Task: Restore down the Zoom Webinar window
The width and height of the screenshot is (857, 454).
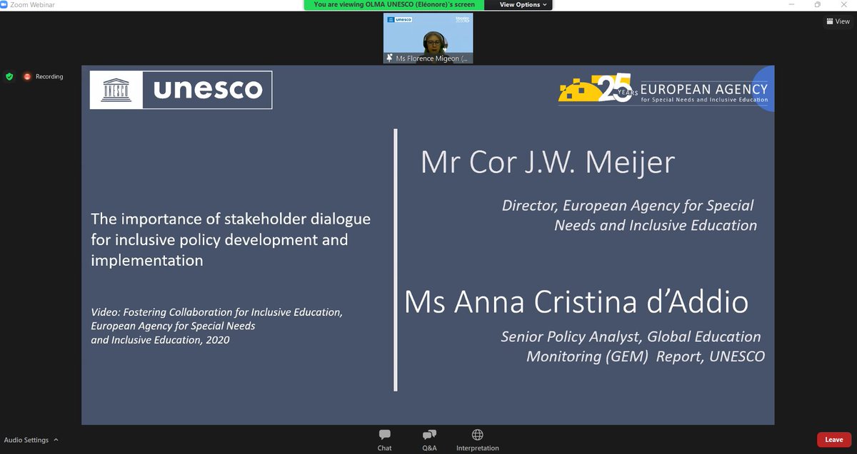Action: (818, 5)
